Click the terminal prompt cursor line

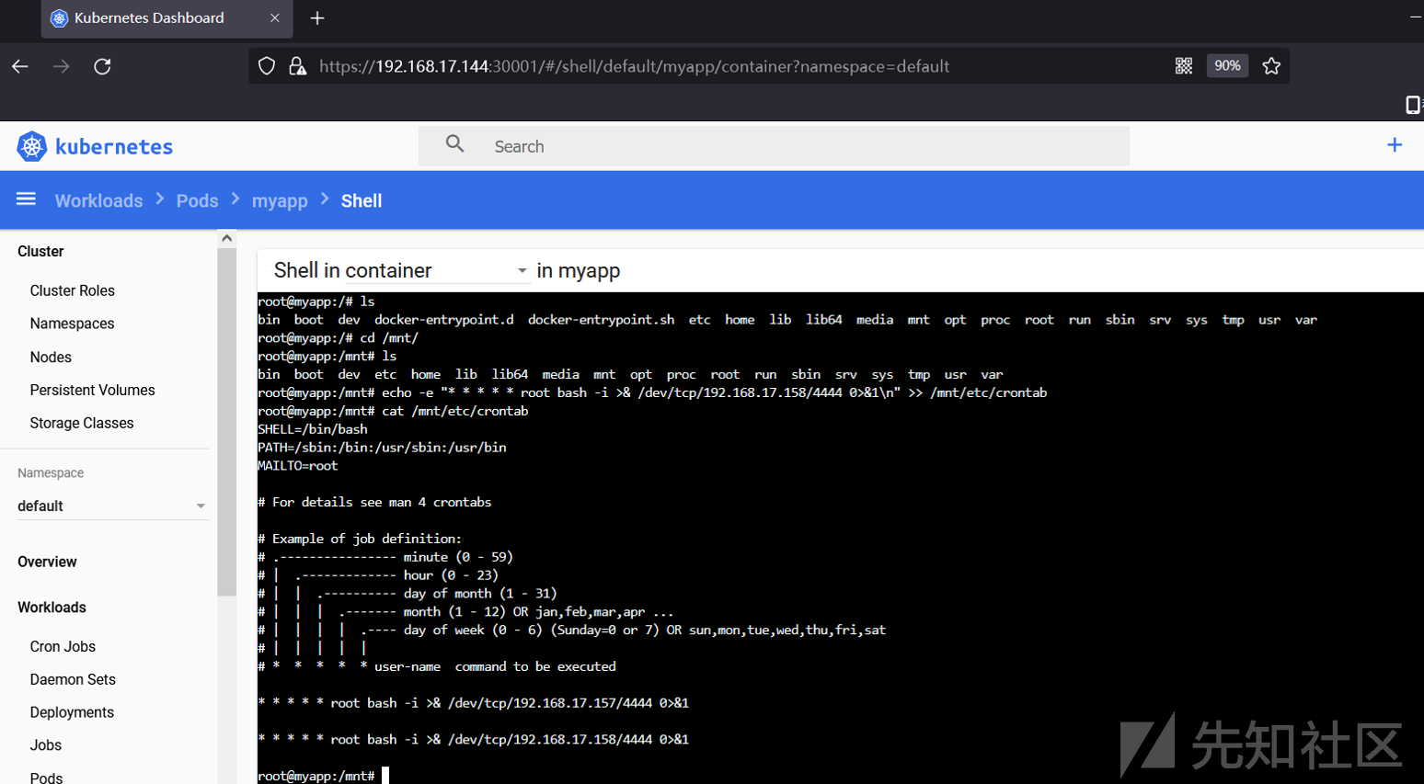[324, 776]
